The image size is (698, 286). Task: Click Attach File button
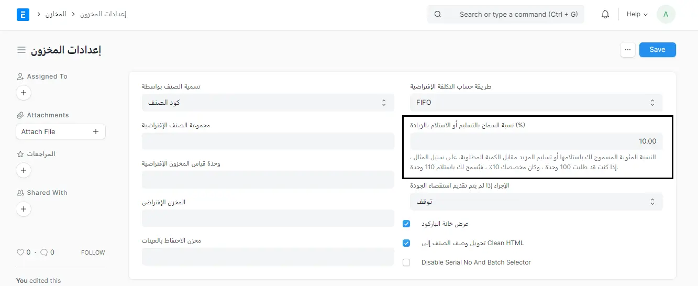pyautogui.click(x=61, y=131)
